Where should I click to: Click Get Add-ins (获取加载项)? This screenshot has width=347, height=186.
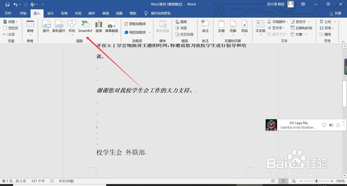click(x=135, y=24)
